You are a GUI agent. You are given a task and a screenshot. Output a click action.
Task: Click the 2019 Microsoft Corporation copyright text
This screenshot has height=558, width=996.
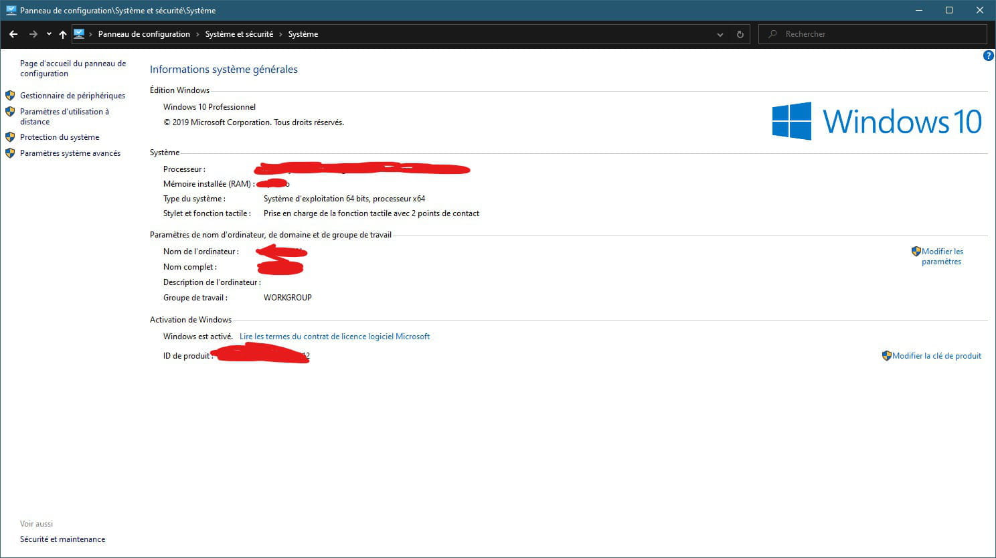point(254,122)
